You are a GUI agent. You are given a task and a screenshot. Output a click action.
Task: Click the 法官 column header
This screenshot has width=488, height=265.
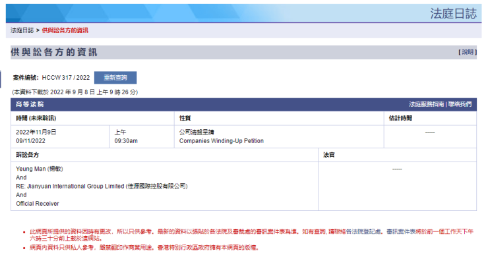point(328,155)
